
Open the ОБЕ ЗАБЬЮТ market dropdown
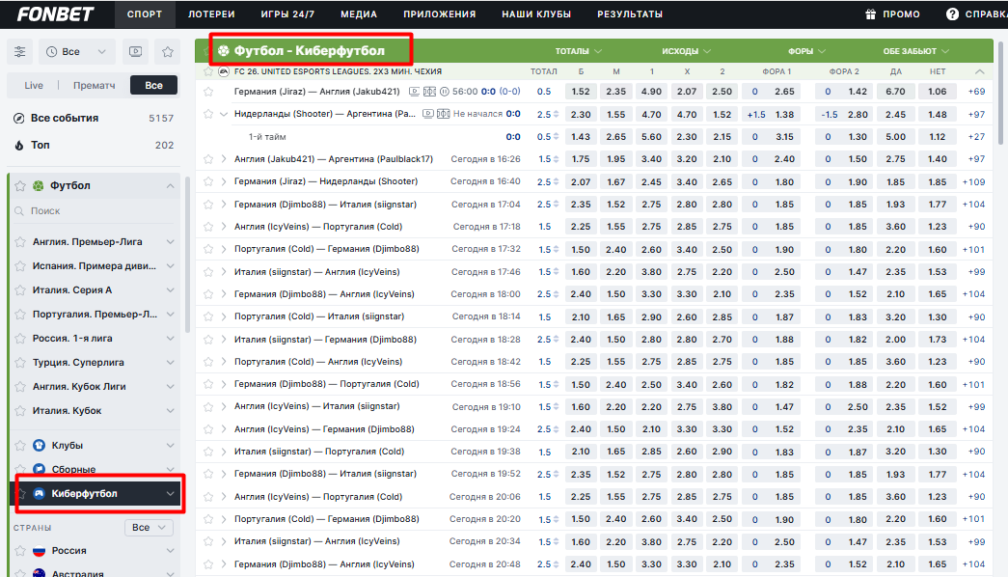click(x=916, y=51)
